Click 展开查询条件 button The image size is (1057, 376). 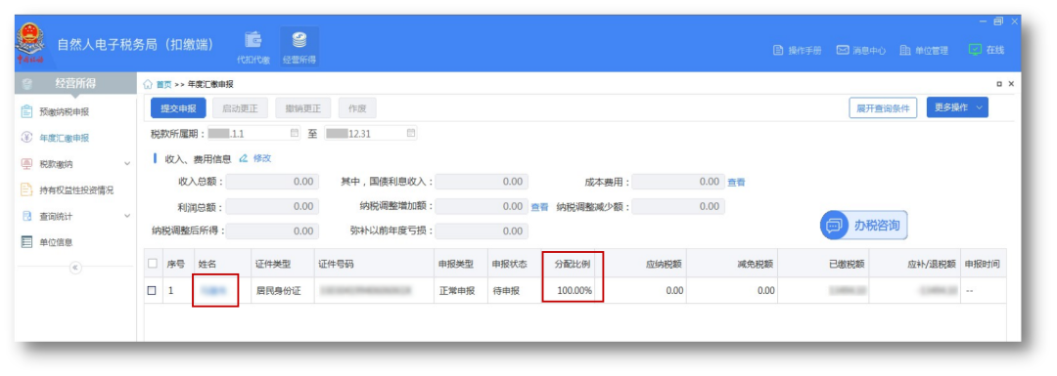pos(883,108)
